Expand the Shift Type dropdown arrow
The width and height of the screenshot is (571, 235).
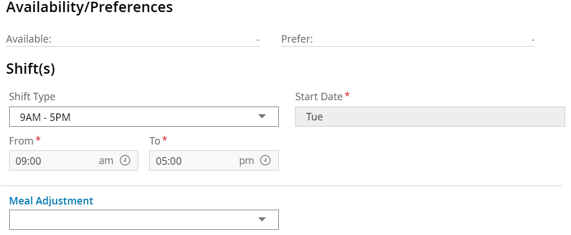coord(262,116)
